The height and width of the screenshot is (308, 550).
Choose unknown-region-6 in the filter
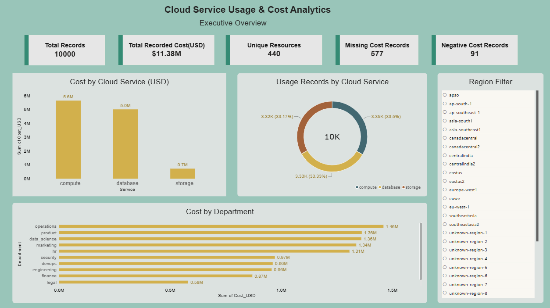445,276
